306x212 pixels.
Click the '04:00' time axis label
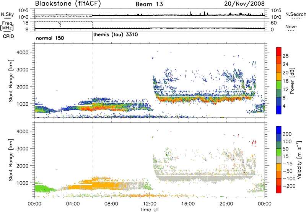(x=73, y=204)
